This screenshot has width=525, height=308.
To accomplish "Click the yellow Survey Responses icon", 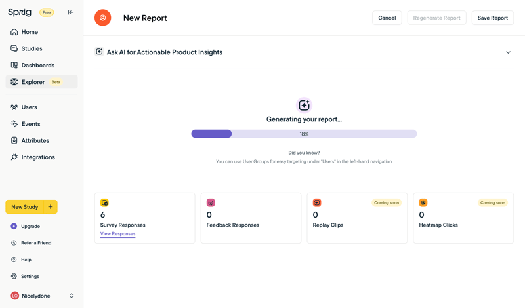I will point(104,202).
